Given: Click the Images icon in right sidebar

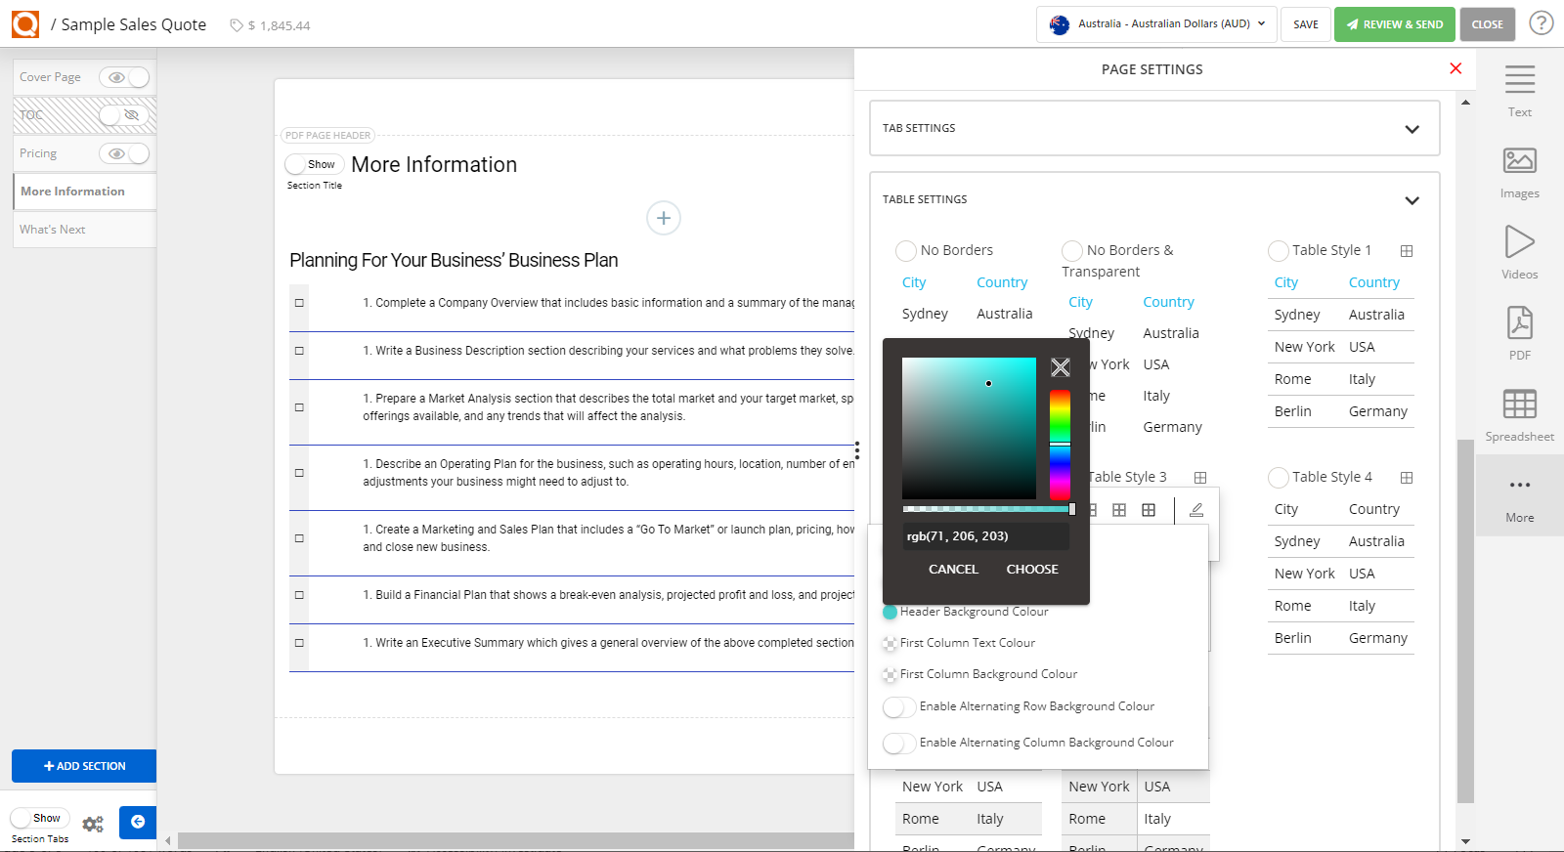Looking at the screenshot, I should click(1519, 161).
